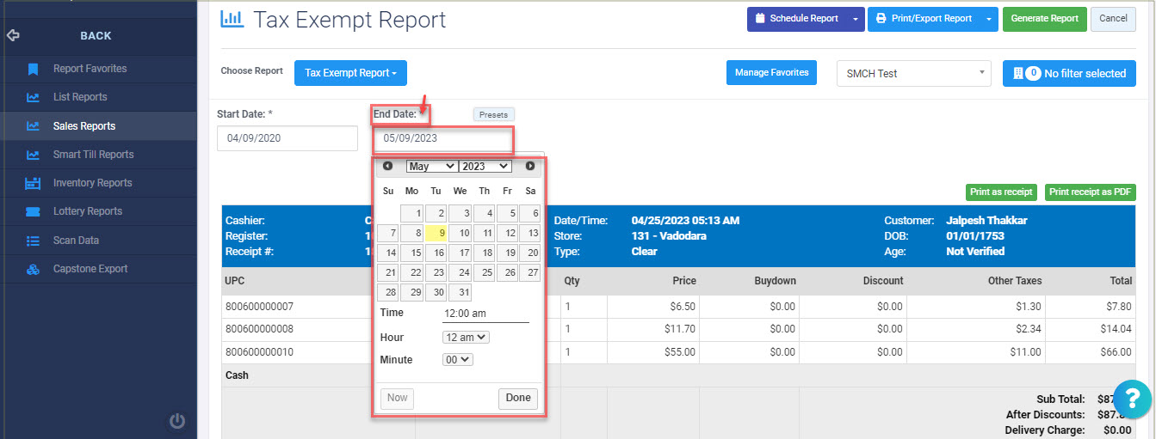Click the Manage Favorites button
The height and width of the screenshot is (439, 1156).
tap(771, 73)
